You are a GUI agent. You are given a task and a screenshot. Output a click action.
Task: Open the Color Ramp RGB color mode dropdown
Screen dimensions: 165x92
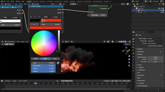pos(48,17)
